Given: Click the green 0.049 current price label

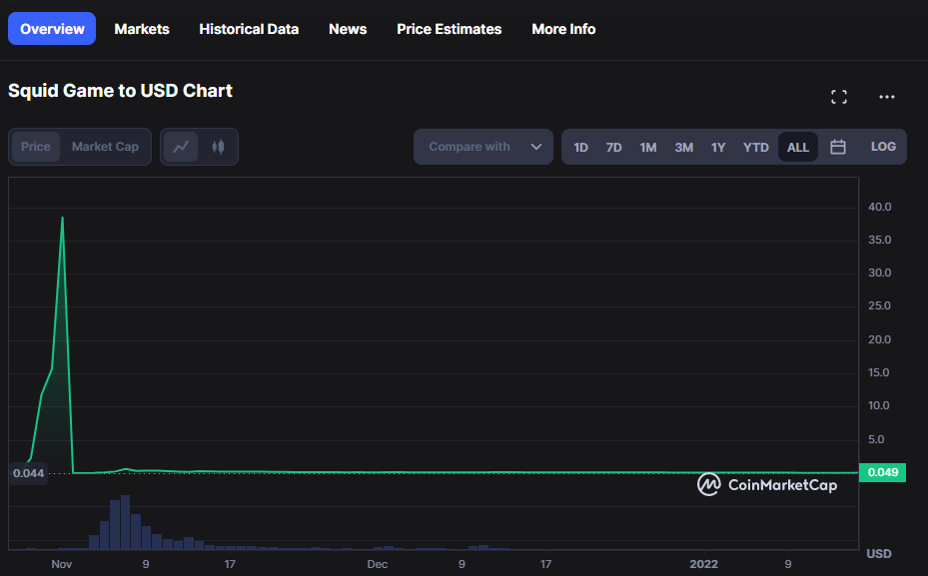Looking at the screenshot, I should tap(882, 472).
